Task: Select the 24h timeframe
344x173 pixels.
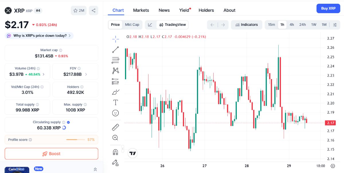Action: pos(302,25)
